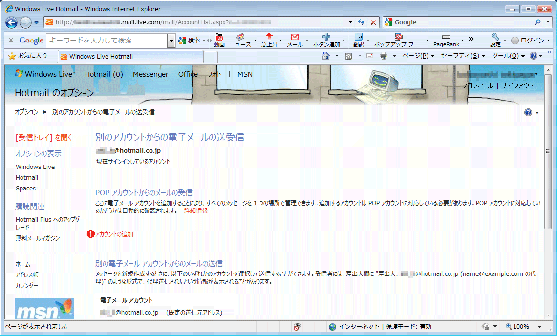Image resolution: width=557 pixels, height=336 pixels.
Task: Click the Print icon in command bar
Action: [x=383, y=56]
